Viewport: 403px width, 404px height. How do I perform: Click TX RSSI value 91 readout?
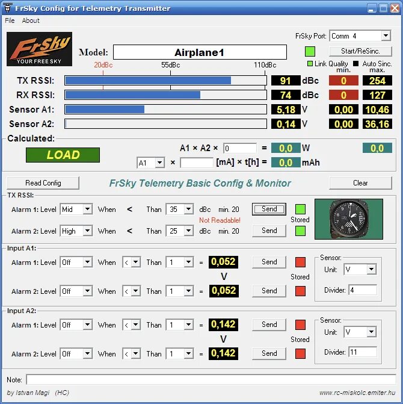click(286, 81)
